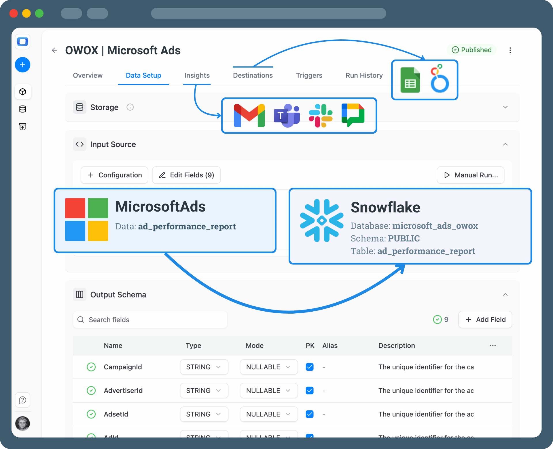
Task: Toggle the AdsetId PK checkbox
Action: [310, 414]
